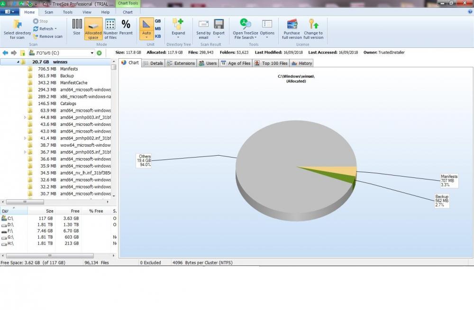Toggle the Allocated space display mode
Image resolution: width=474 pixels, height=310 pixels.
tap(93, 29)
